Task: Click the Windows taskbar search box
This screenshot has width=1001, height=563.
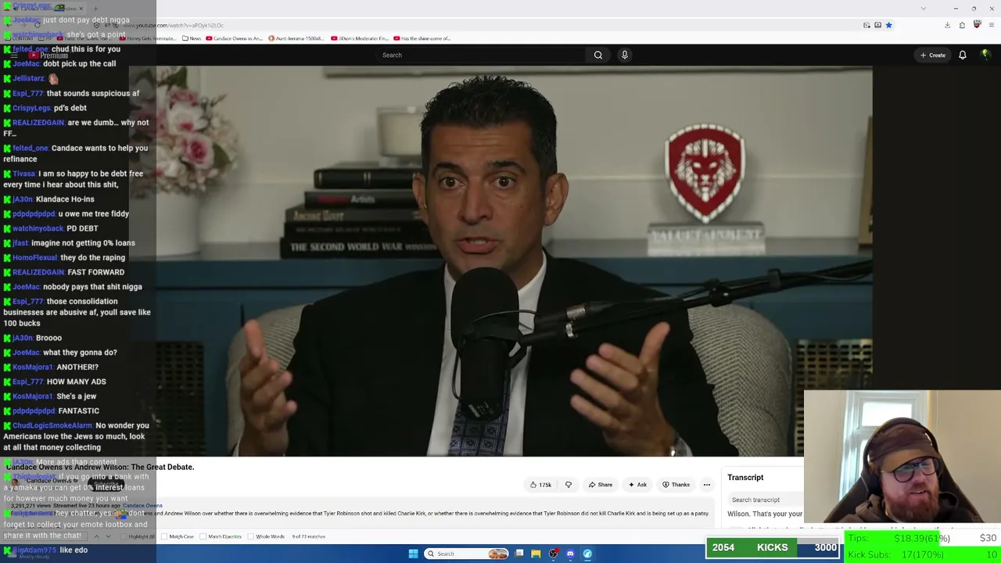Action: point(466,554)
